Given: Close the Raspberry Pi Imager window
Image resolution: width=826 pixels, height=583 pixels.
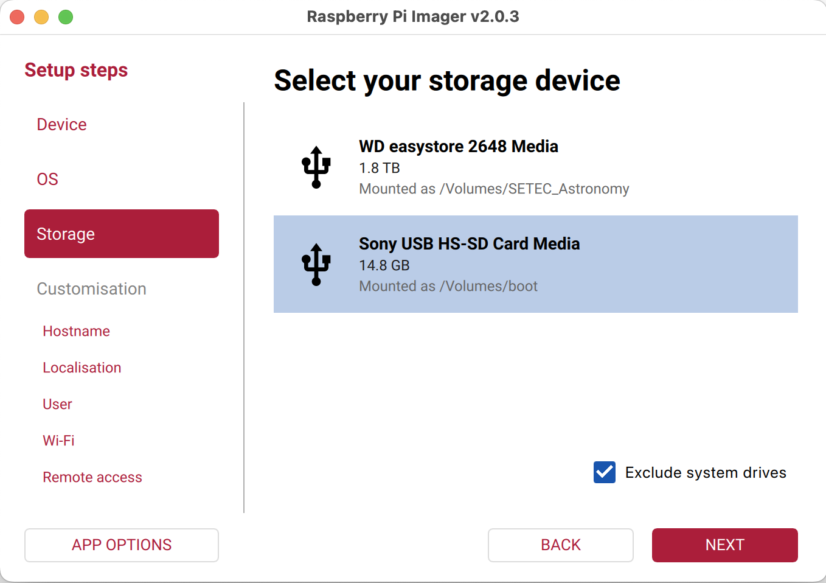Looking at the screenshot, I should (17, 17).
